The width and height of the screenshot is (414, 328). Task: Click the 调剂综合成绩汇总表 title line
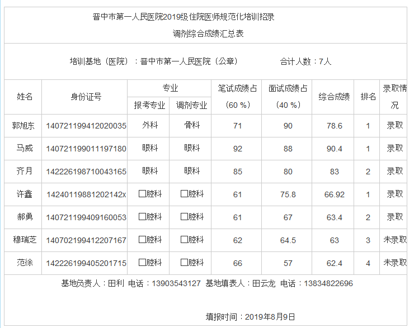point(208,33)
